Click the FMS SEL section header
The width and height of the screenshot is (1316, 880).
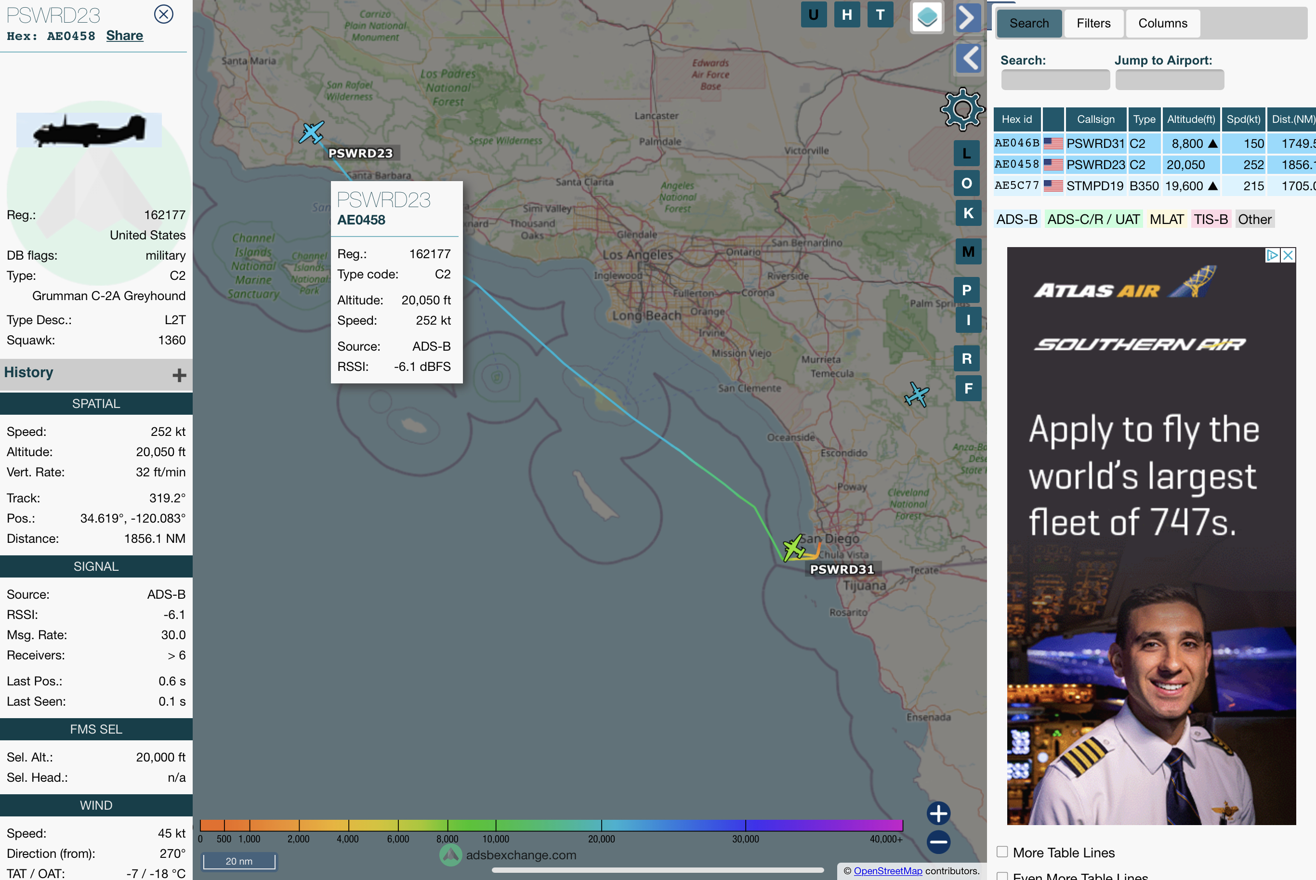(96, 729)
